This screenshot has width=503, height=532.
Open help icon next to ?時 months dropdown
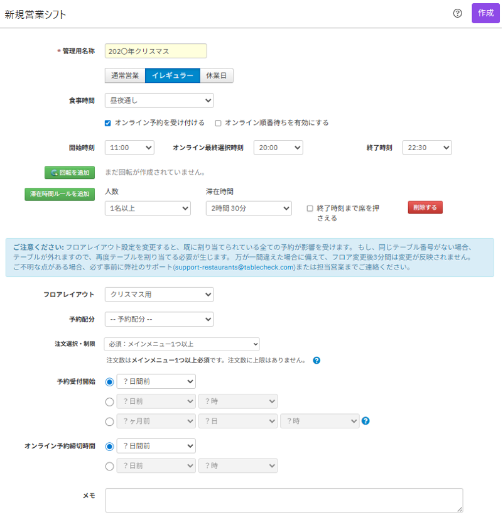coord(365,421)
